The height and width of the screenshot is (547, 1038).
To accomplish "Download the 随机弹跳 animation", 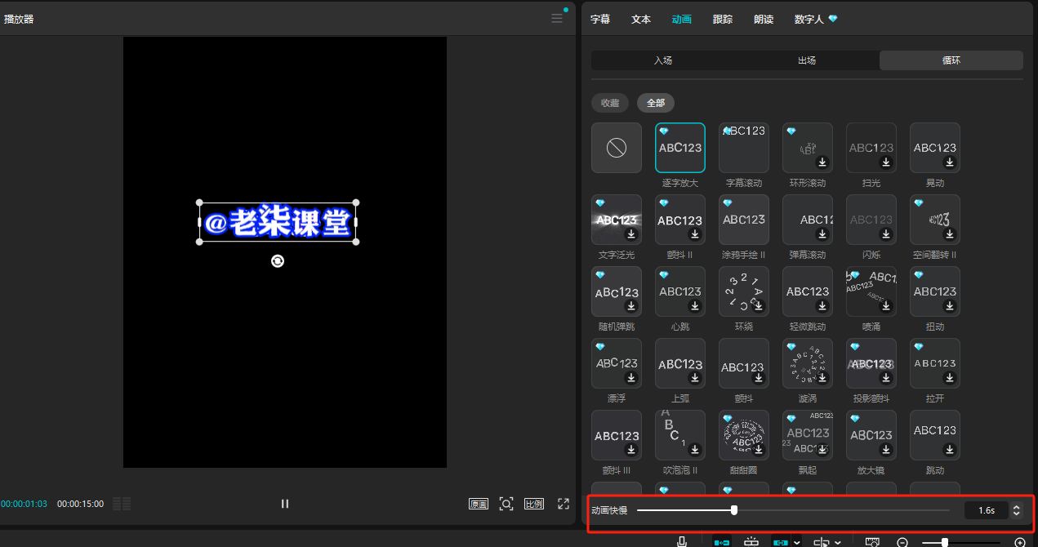I will [631, 306].
